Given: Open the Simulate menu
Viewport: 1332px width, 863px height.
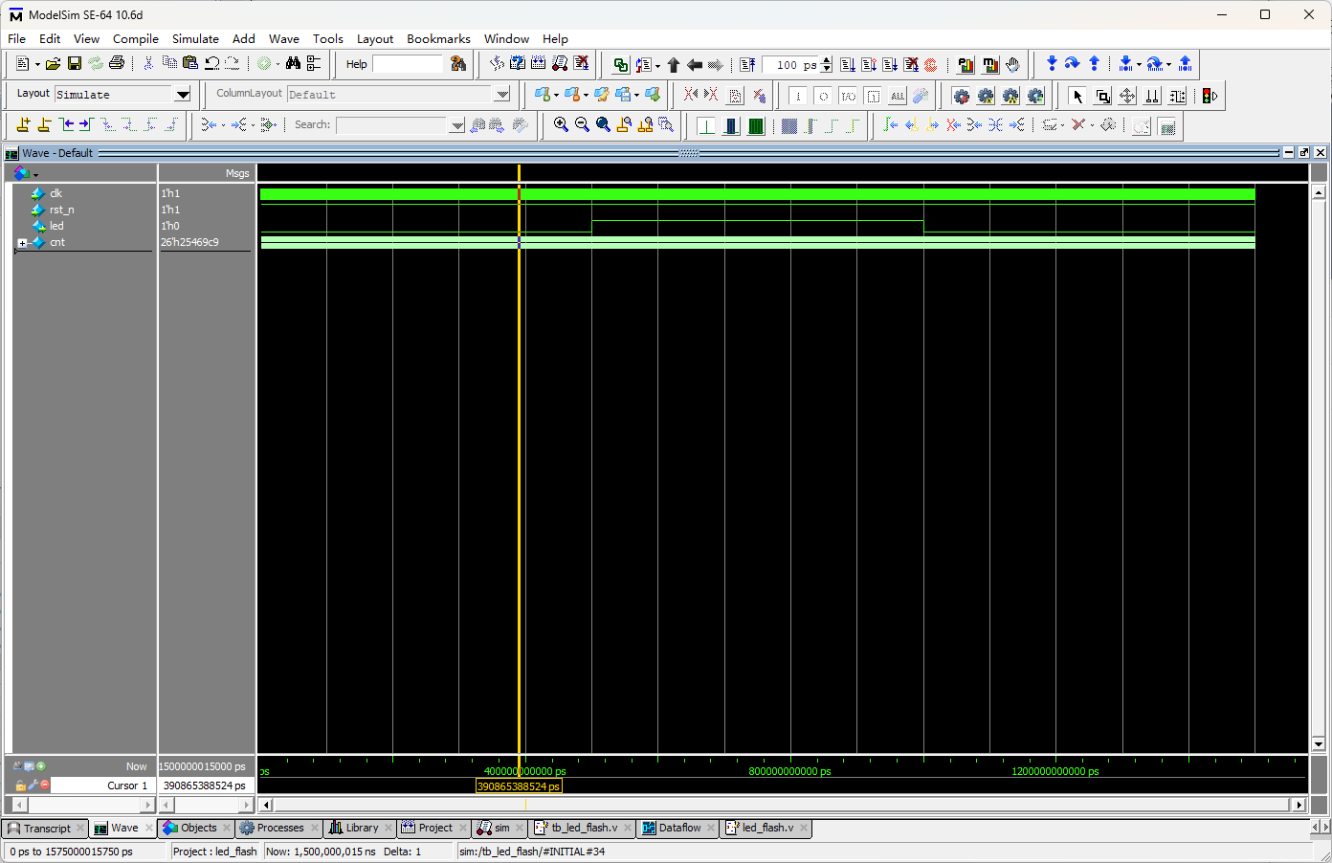Looking at the screenshot, I should click(x=195, y=39).
